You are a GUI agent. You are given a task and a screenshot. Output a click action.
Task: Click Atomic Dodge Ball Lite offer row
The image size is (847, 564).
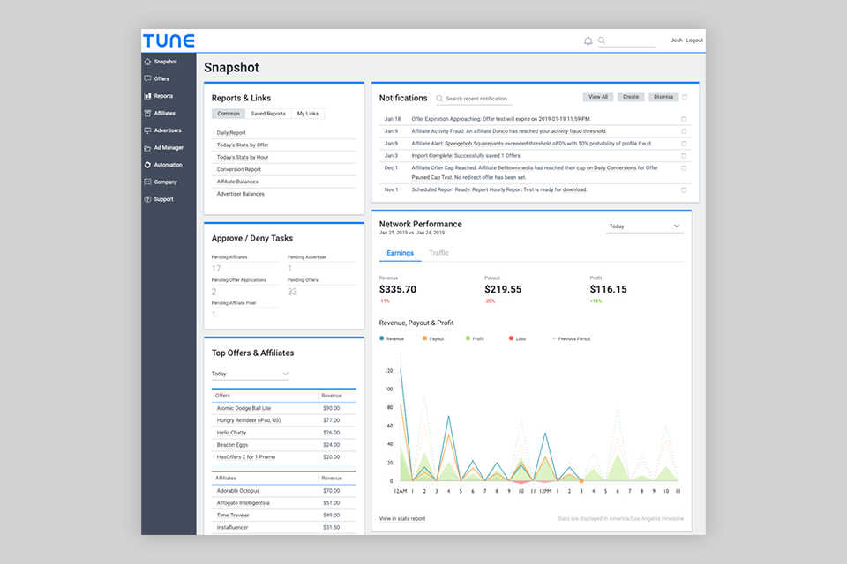point(284,409)
